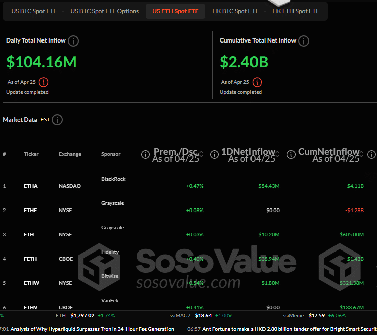Open Hyperliquid Surpasses Tron news headline

pos(92,329)
